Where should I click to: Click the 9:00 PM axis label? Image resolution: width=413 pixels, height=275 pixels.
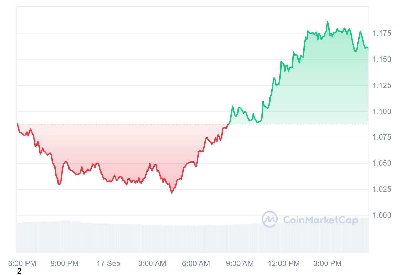(64, 264)
